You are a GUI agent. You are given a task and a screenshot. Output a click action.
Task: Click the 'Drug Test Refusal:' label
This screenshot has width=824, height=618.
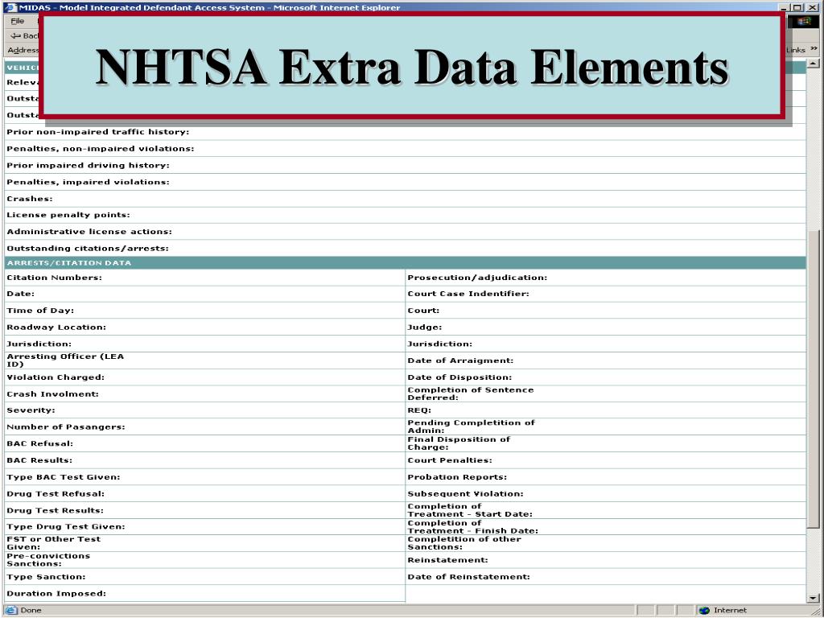[x=56, y=494]
